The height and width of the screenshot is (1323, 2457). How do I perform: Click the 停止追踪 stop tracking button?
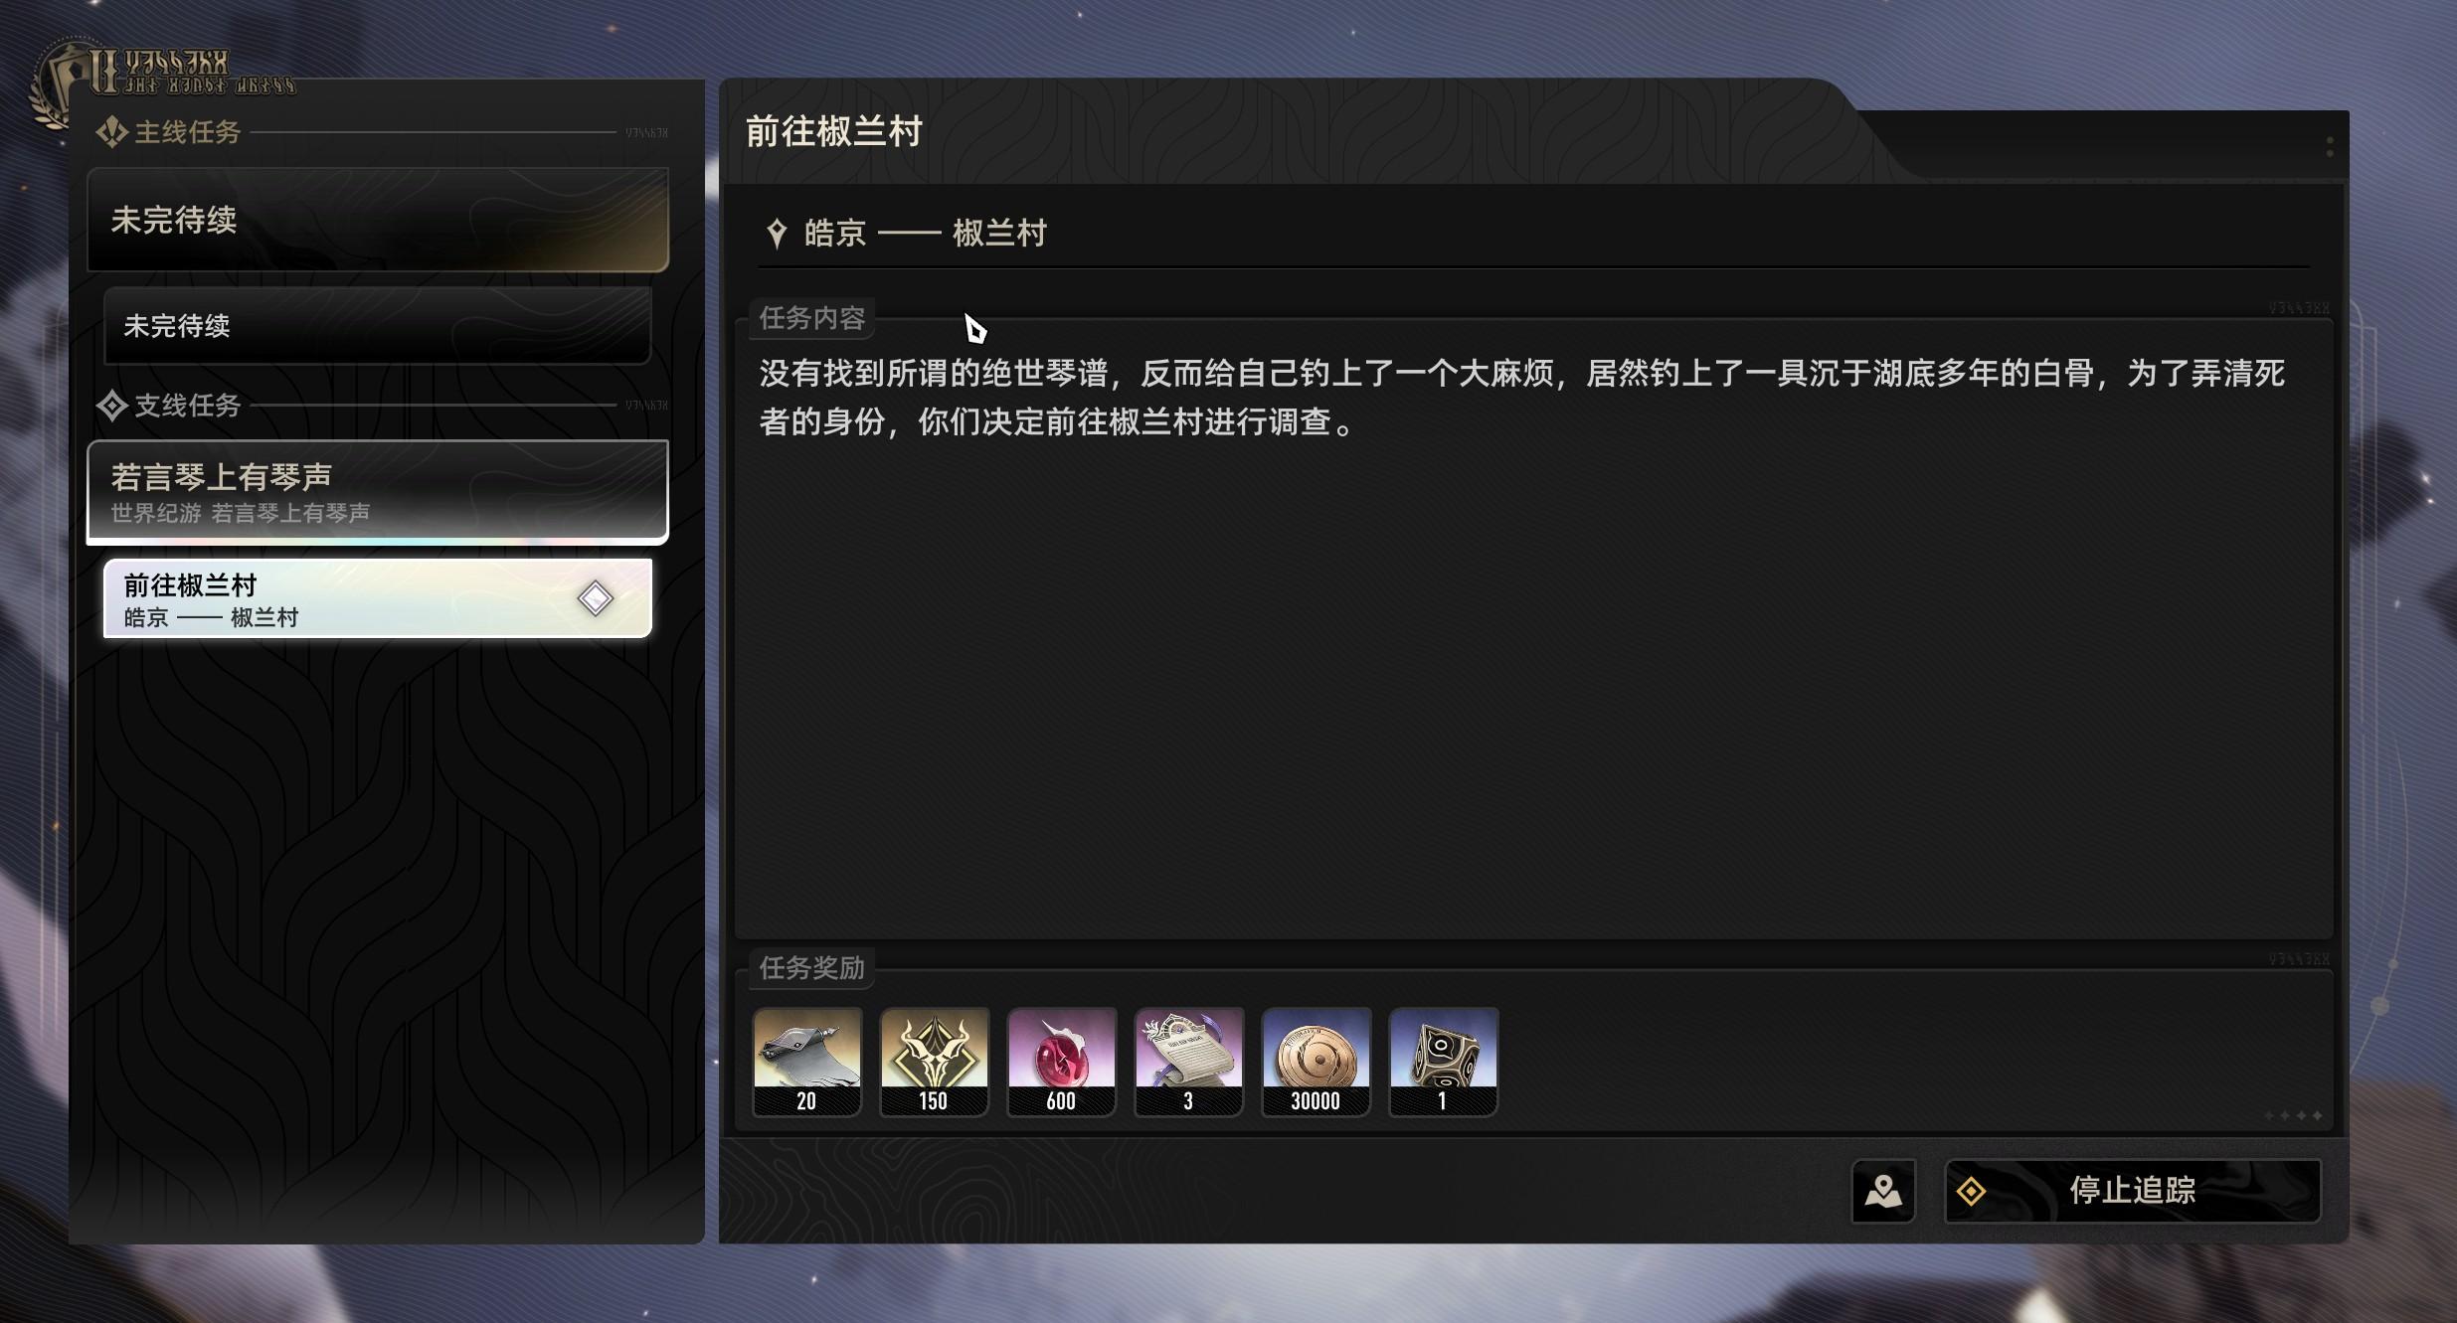coord(2133,1190)
